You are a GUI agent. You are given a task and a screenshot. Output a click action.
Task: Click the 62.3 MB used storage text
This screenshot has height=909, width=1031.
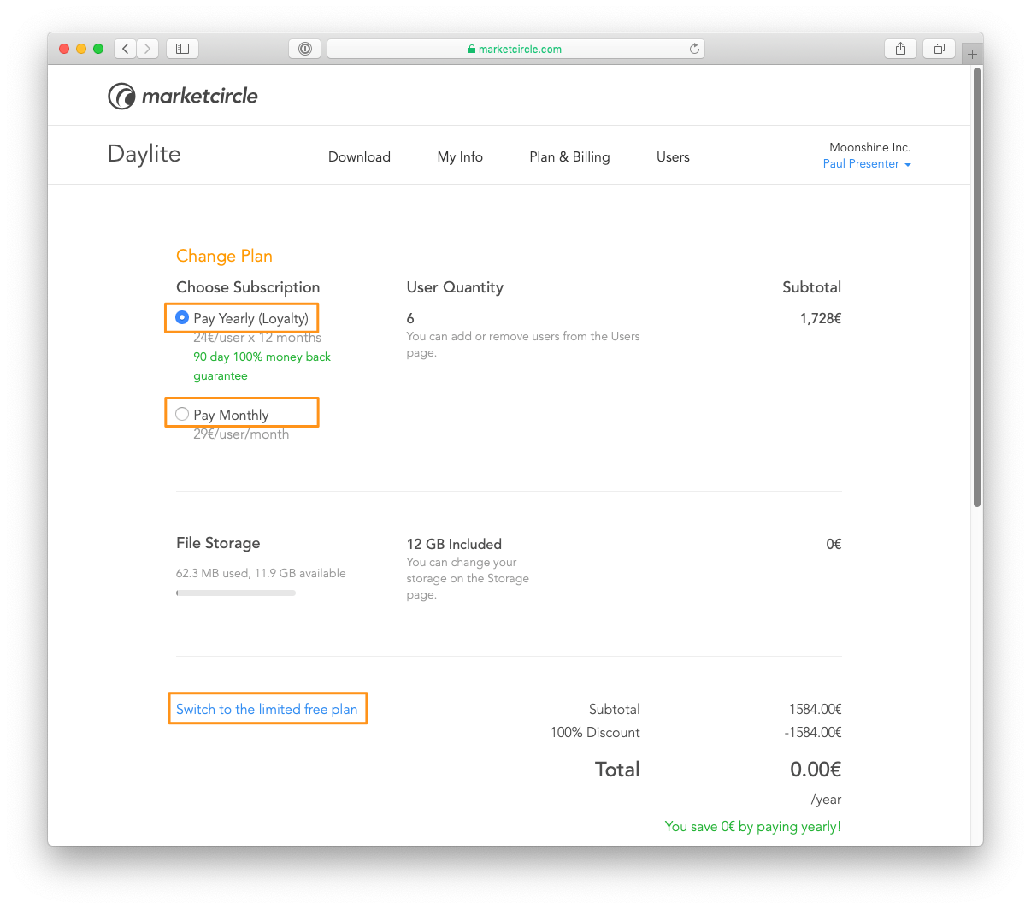(x=261, y=573)
